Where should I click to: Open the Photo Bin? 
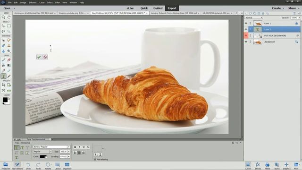point(6,166)
